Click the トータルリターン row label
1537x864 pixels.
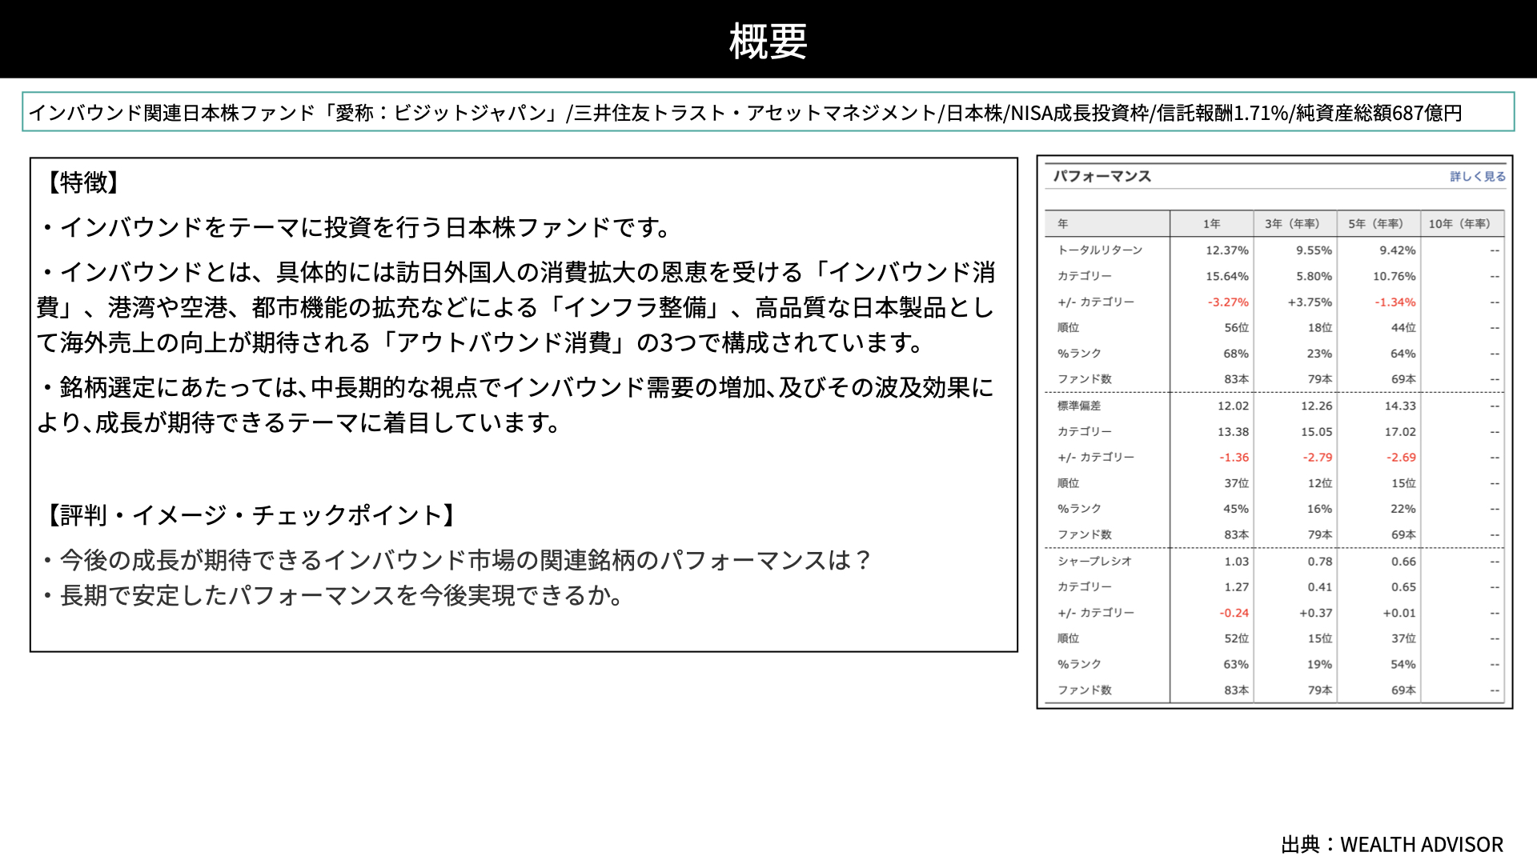[1100, 250]
